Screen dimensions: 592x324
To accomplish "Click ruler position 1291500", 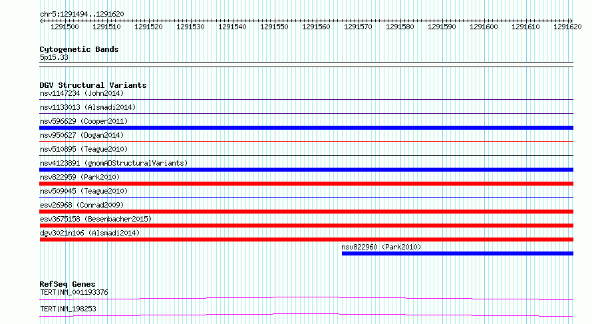I will 65,27.
